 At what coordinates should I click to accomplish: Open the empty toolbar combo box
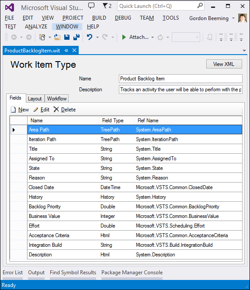186,37
